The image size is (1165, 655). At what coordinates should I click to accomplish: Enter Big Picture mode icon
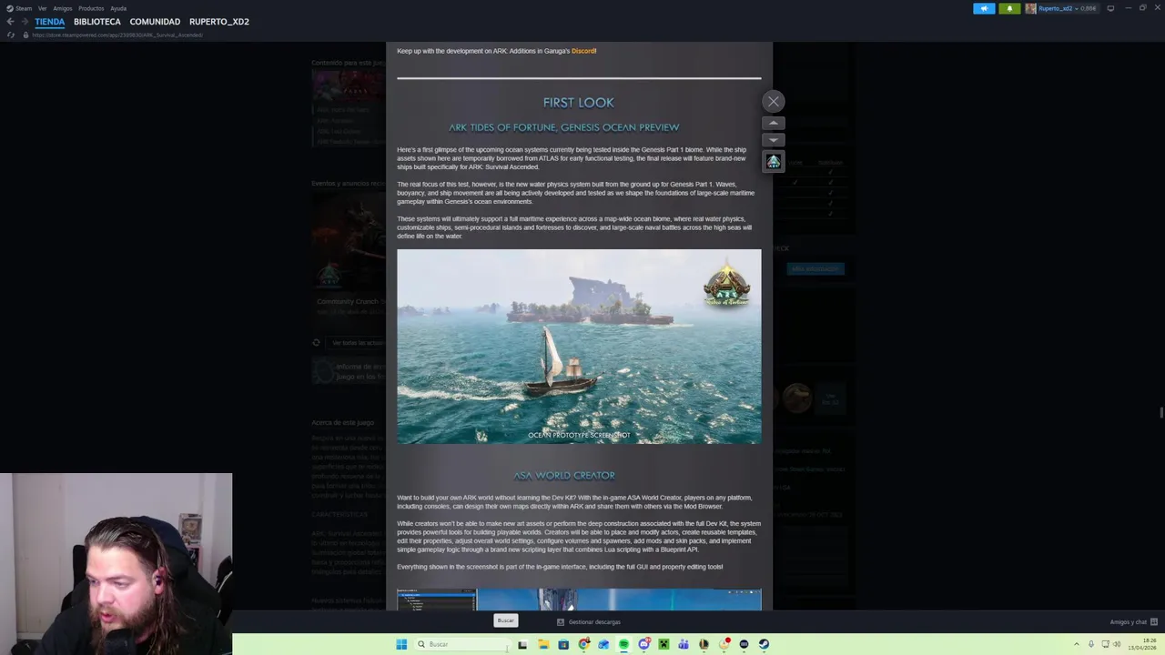tap(1110, 8)
